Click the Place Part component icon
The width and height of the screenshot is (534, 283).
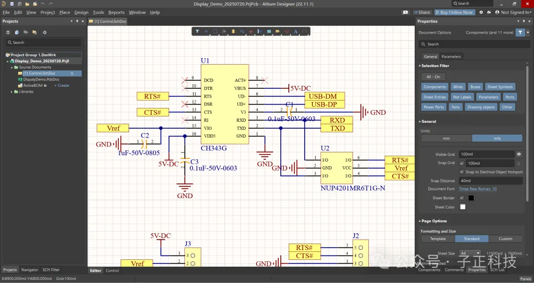pos(233,32)
